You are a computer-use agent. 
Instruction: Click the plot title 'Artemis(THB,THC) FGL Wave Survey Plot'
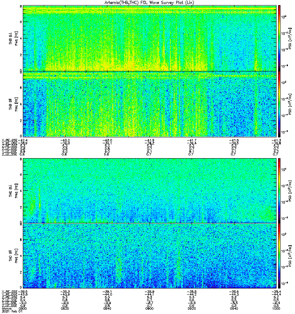tap(149, 3)
